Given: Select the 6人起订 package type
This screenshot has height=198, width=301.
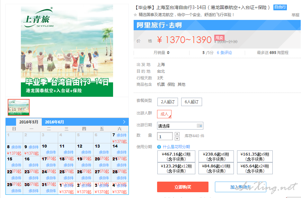Looking at the screenshot, I should tap(191, 102).
